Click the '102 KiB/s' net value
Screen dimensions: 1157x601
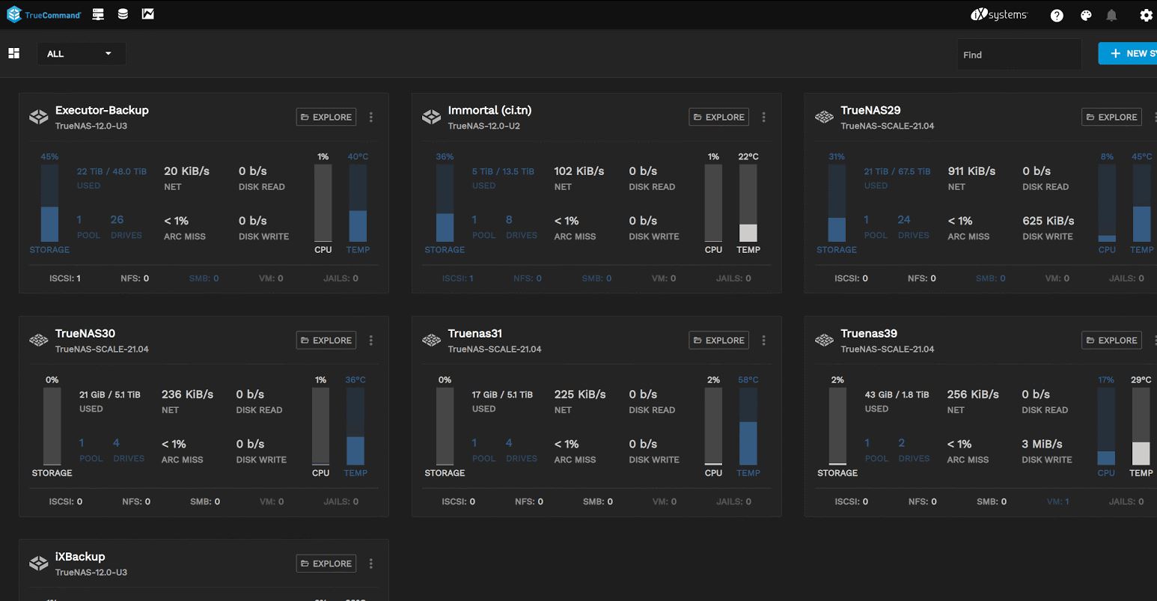coord(579,171)
